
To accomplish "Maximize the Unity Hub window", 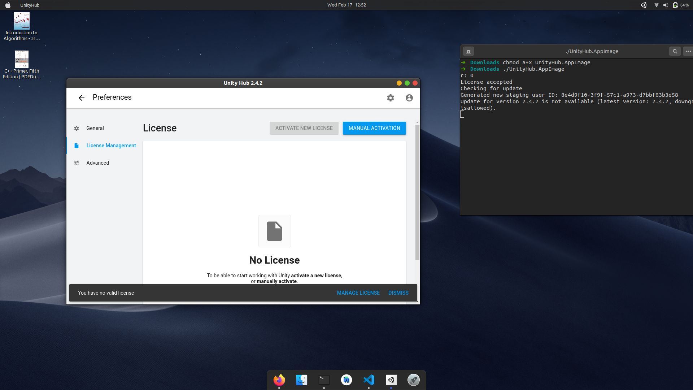I will point(407,83).
